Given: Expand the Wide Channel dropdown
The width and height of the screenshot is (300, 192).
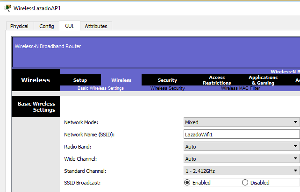Looking at the screenshot, I should pyautogui.click(x=242, y=158).
